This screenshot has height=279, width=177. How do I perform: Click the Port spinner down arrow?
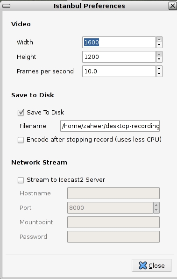click(156, 210)
